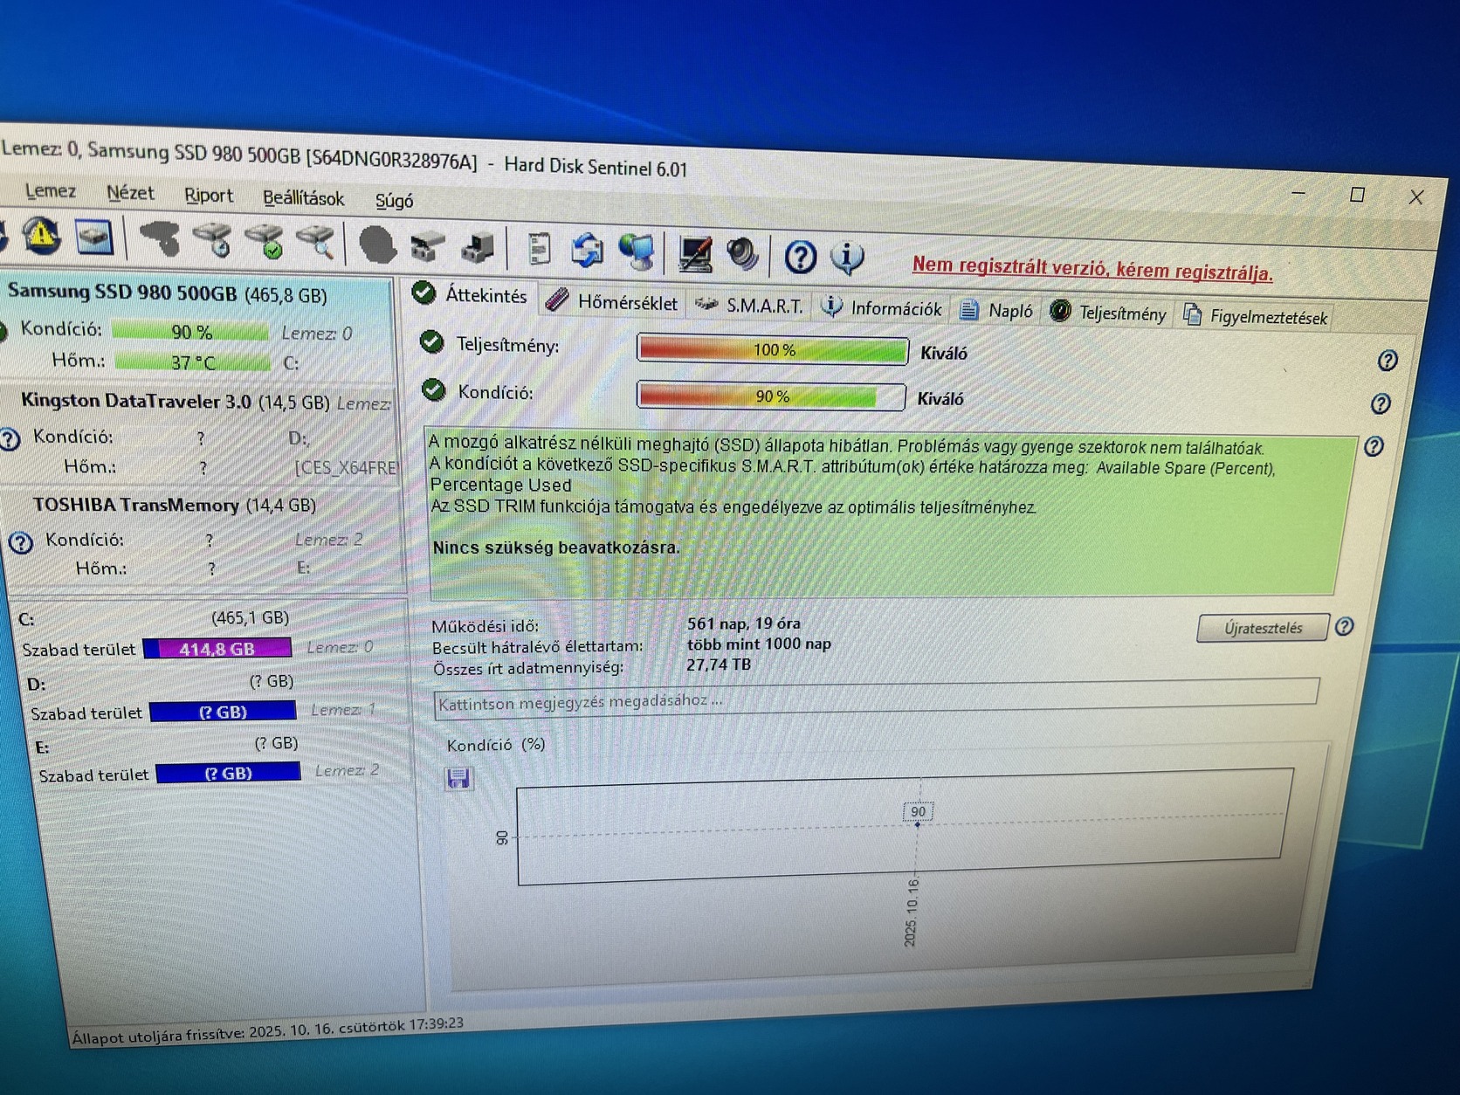1460x1095 pixels.
Task: Click the Újratesztelés button
Action: point(1263,627)
